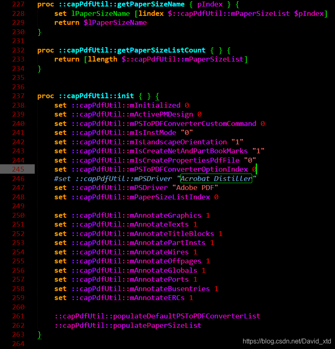
Task: Click the lindex command on line 228
Action: click(x=151, y=13)
